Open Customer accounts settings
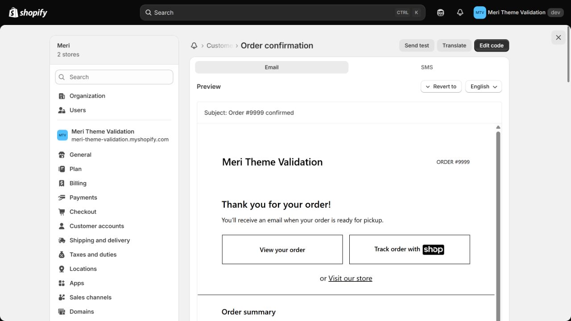Viewport: 571px width, 321px height. tap(114, 226)
